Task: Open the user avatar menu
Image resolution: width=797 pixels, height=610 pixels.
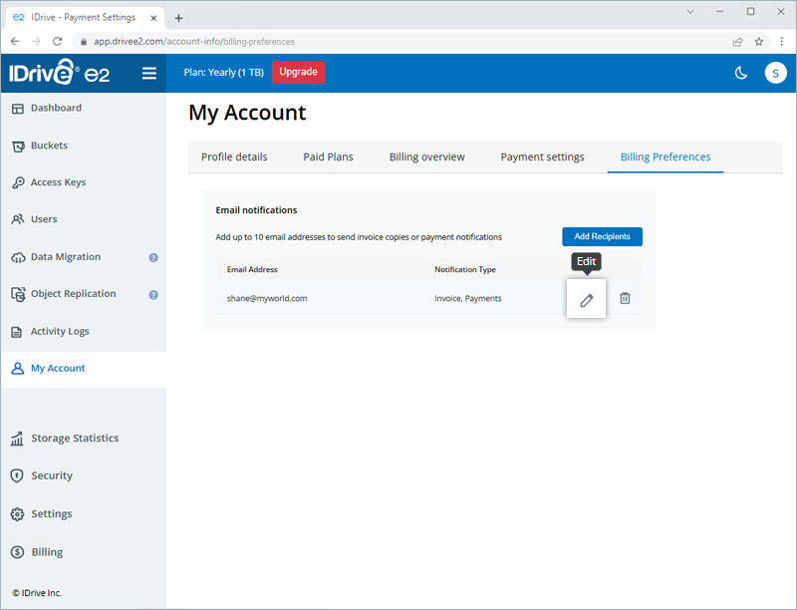Action: (775, 73)
